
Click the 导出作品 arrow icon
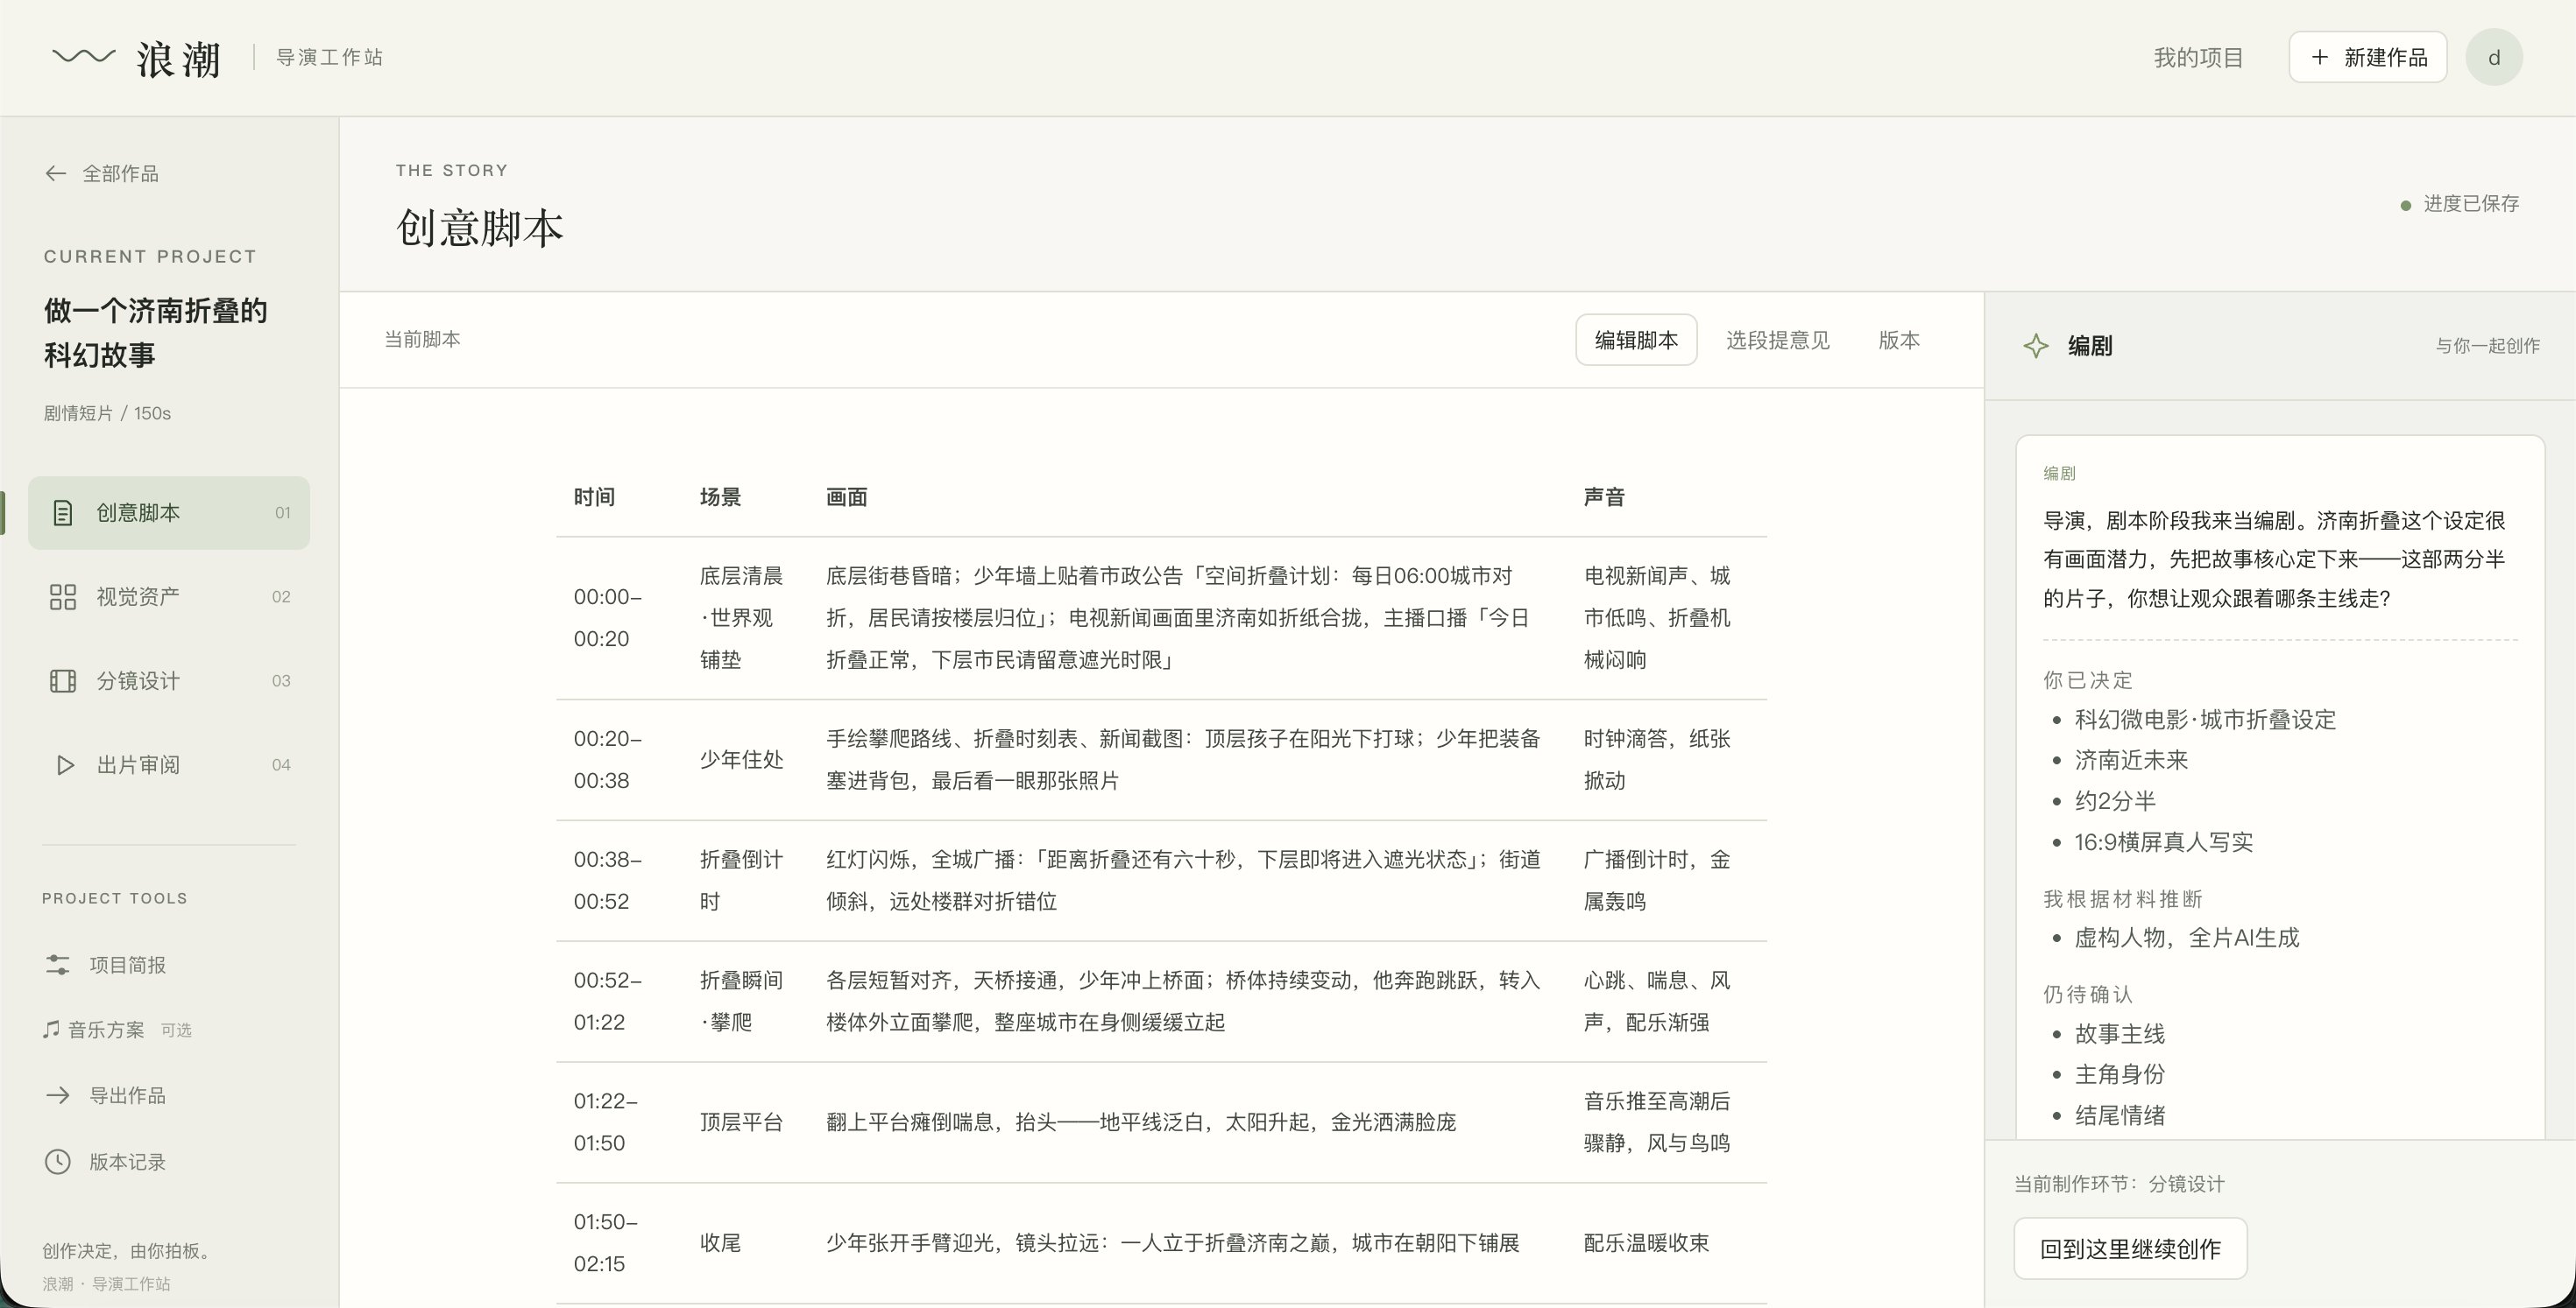(x=57, y=1095)
